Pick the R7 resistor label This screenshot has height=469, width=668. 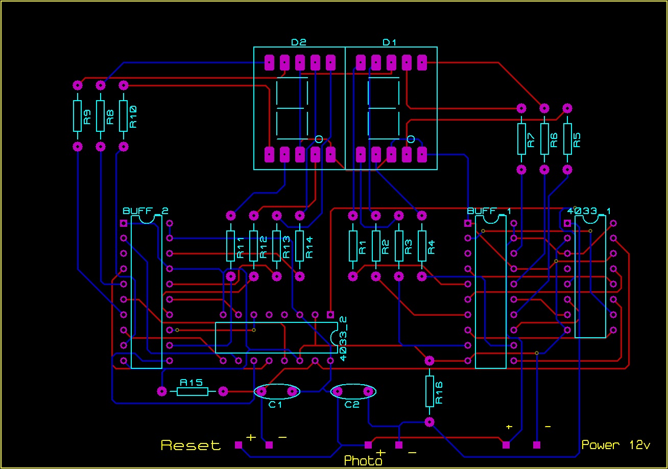coord(531,140)
